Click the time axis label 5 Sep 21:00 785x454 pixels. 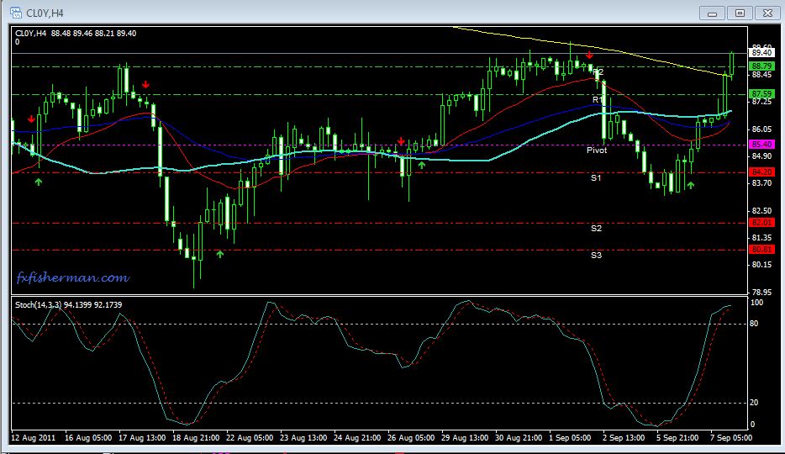coord(677,438)
